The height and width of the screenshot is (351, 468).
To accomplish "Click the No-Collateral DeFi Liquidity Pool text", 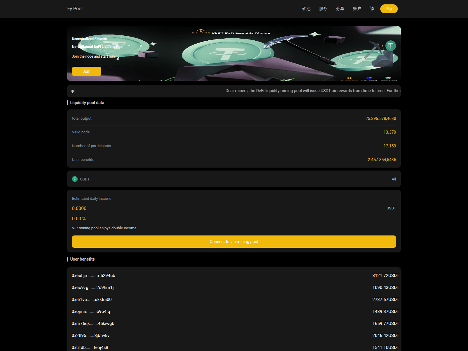I will click(x=98, y=47).
